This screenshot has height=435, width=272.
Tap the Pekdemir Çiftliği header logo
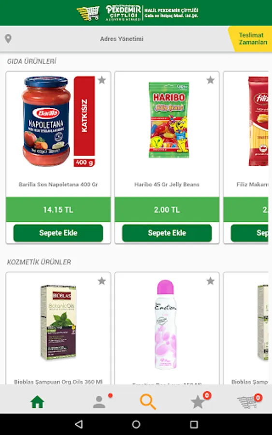(138, 13)
